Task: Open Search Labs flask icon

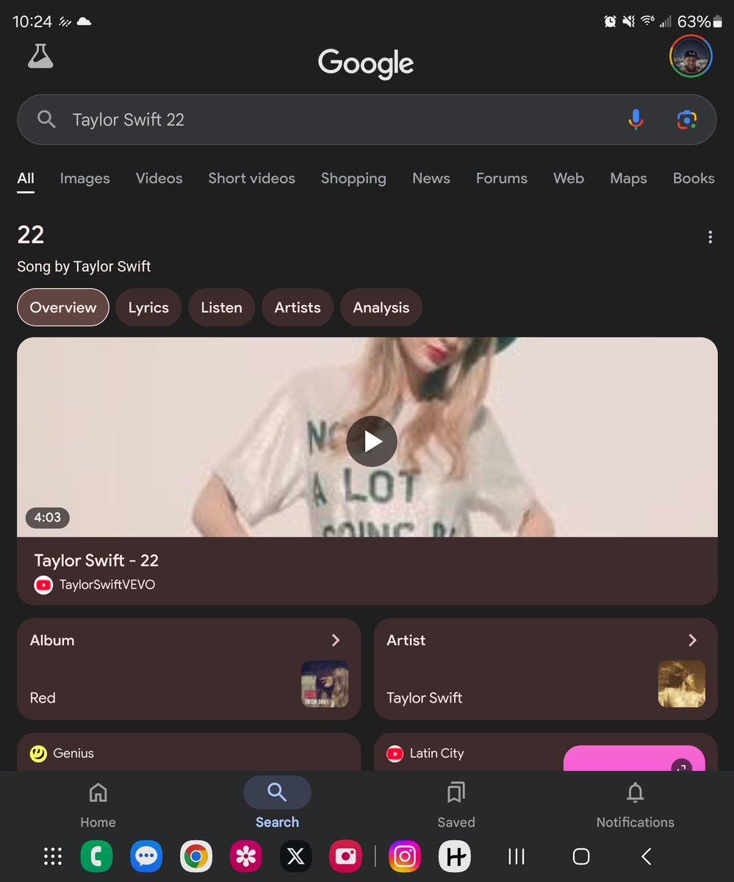Action: click(40, 57)
